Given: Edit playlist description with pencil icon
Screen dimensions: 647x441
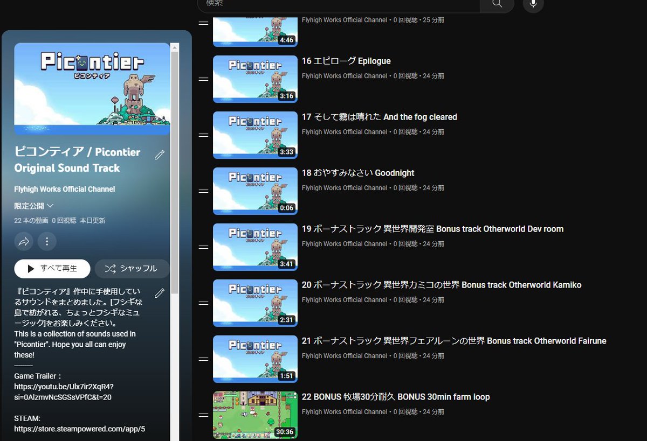Looking at the screenshot, I should (x=160, y=293).
